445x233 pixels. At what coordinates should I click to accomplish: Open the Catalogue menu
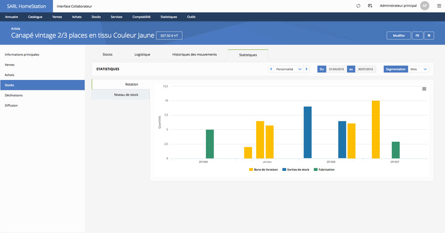(x=35, y=17)
